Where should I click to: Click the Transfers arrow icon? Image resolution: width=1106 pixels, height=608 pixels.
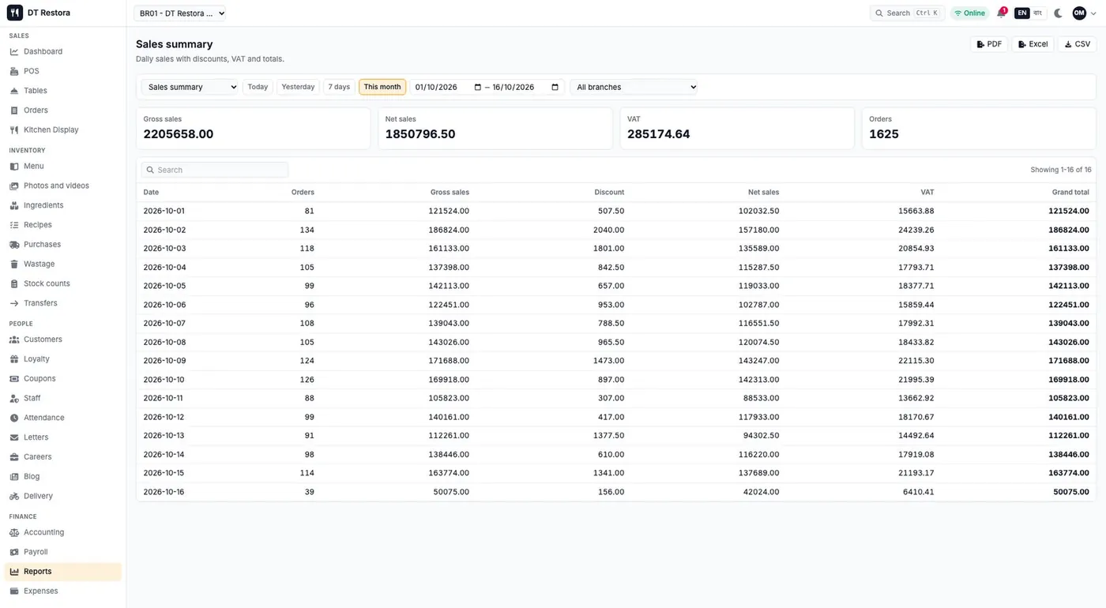(x=14, y=303)
